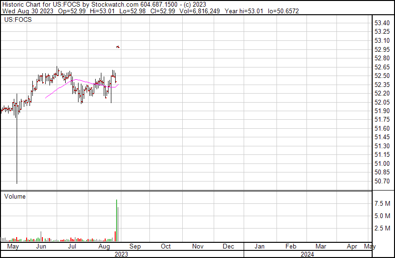The height and width of the screenshot is (258, 395).
Task: Select the 53.25 price axis label
Action: [x=382, y=32]
